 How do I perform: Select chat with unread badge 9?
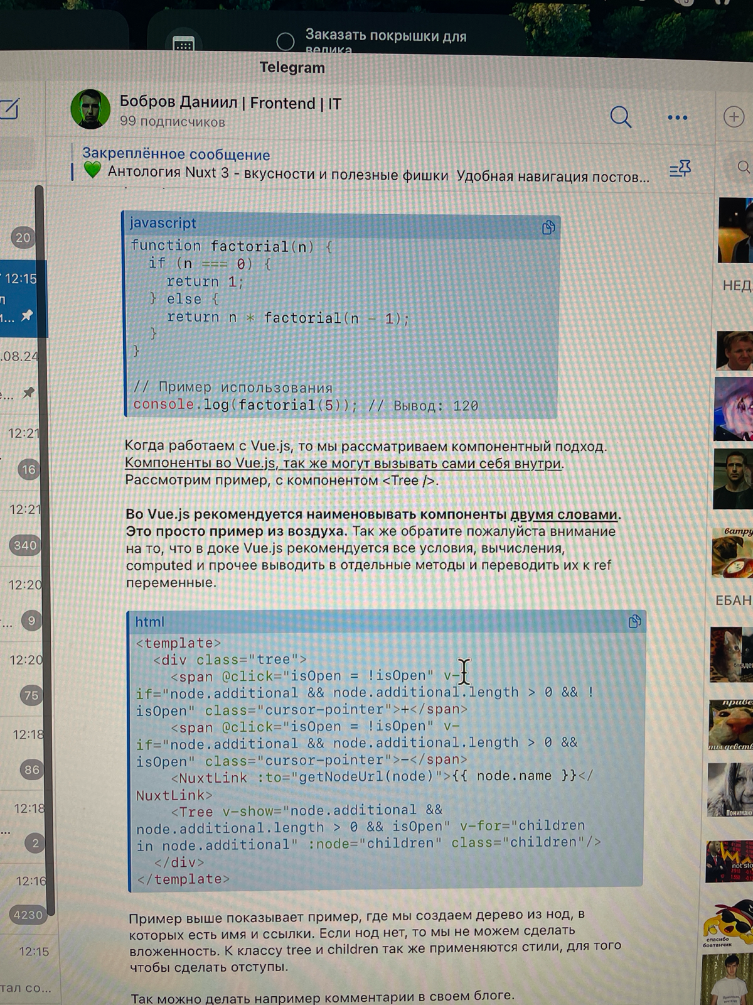click(x=31, y=621)
